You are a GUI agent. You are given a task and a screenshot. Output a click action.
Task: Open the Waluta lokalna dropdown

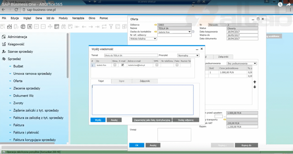coord(143,39)
